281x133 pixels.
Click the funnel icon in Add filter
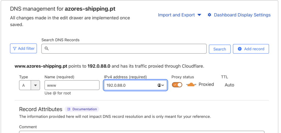coord(15,49)
